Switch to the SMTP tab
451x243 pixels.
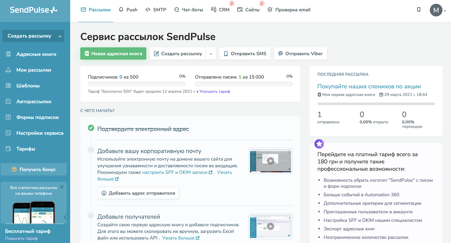(156, 10)
